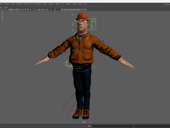This screenshot has height=128, width=170.
Task: Select the yellow twisted curve control at hip
Action: click(68, 64)
